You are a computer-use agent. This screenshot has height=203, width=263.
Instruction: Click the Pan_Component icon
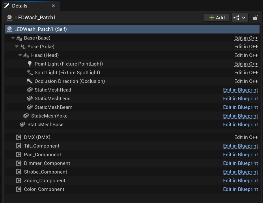pos(19,154)
